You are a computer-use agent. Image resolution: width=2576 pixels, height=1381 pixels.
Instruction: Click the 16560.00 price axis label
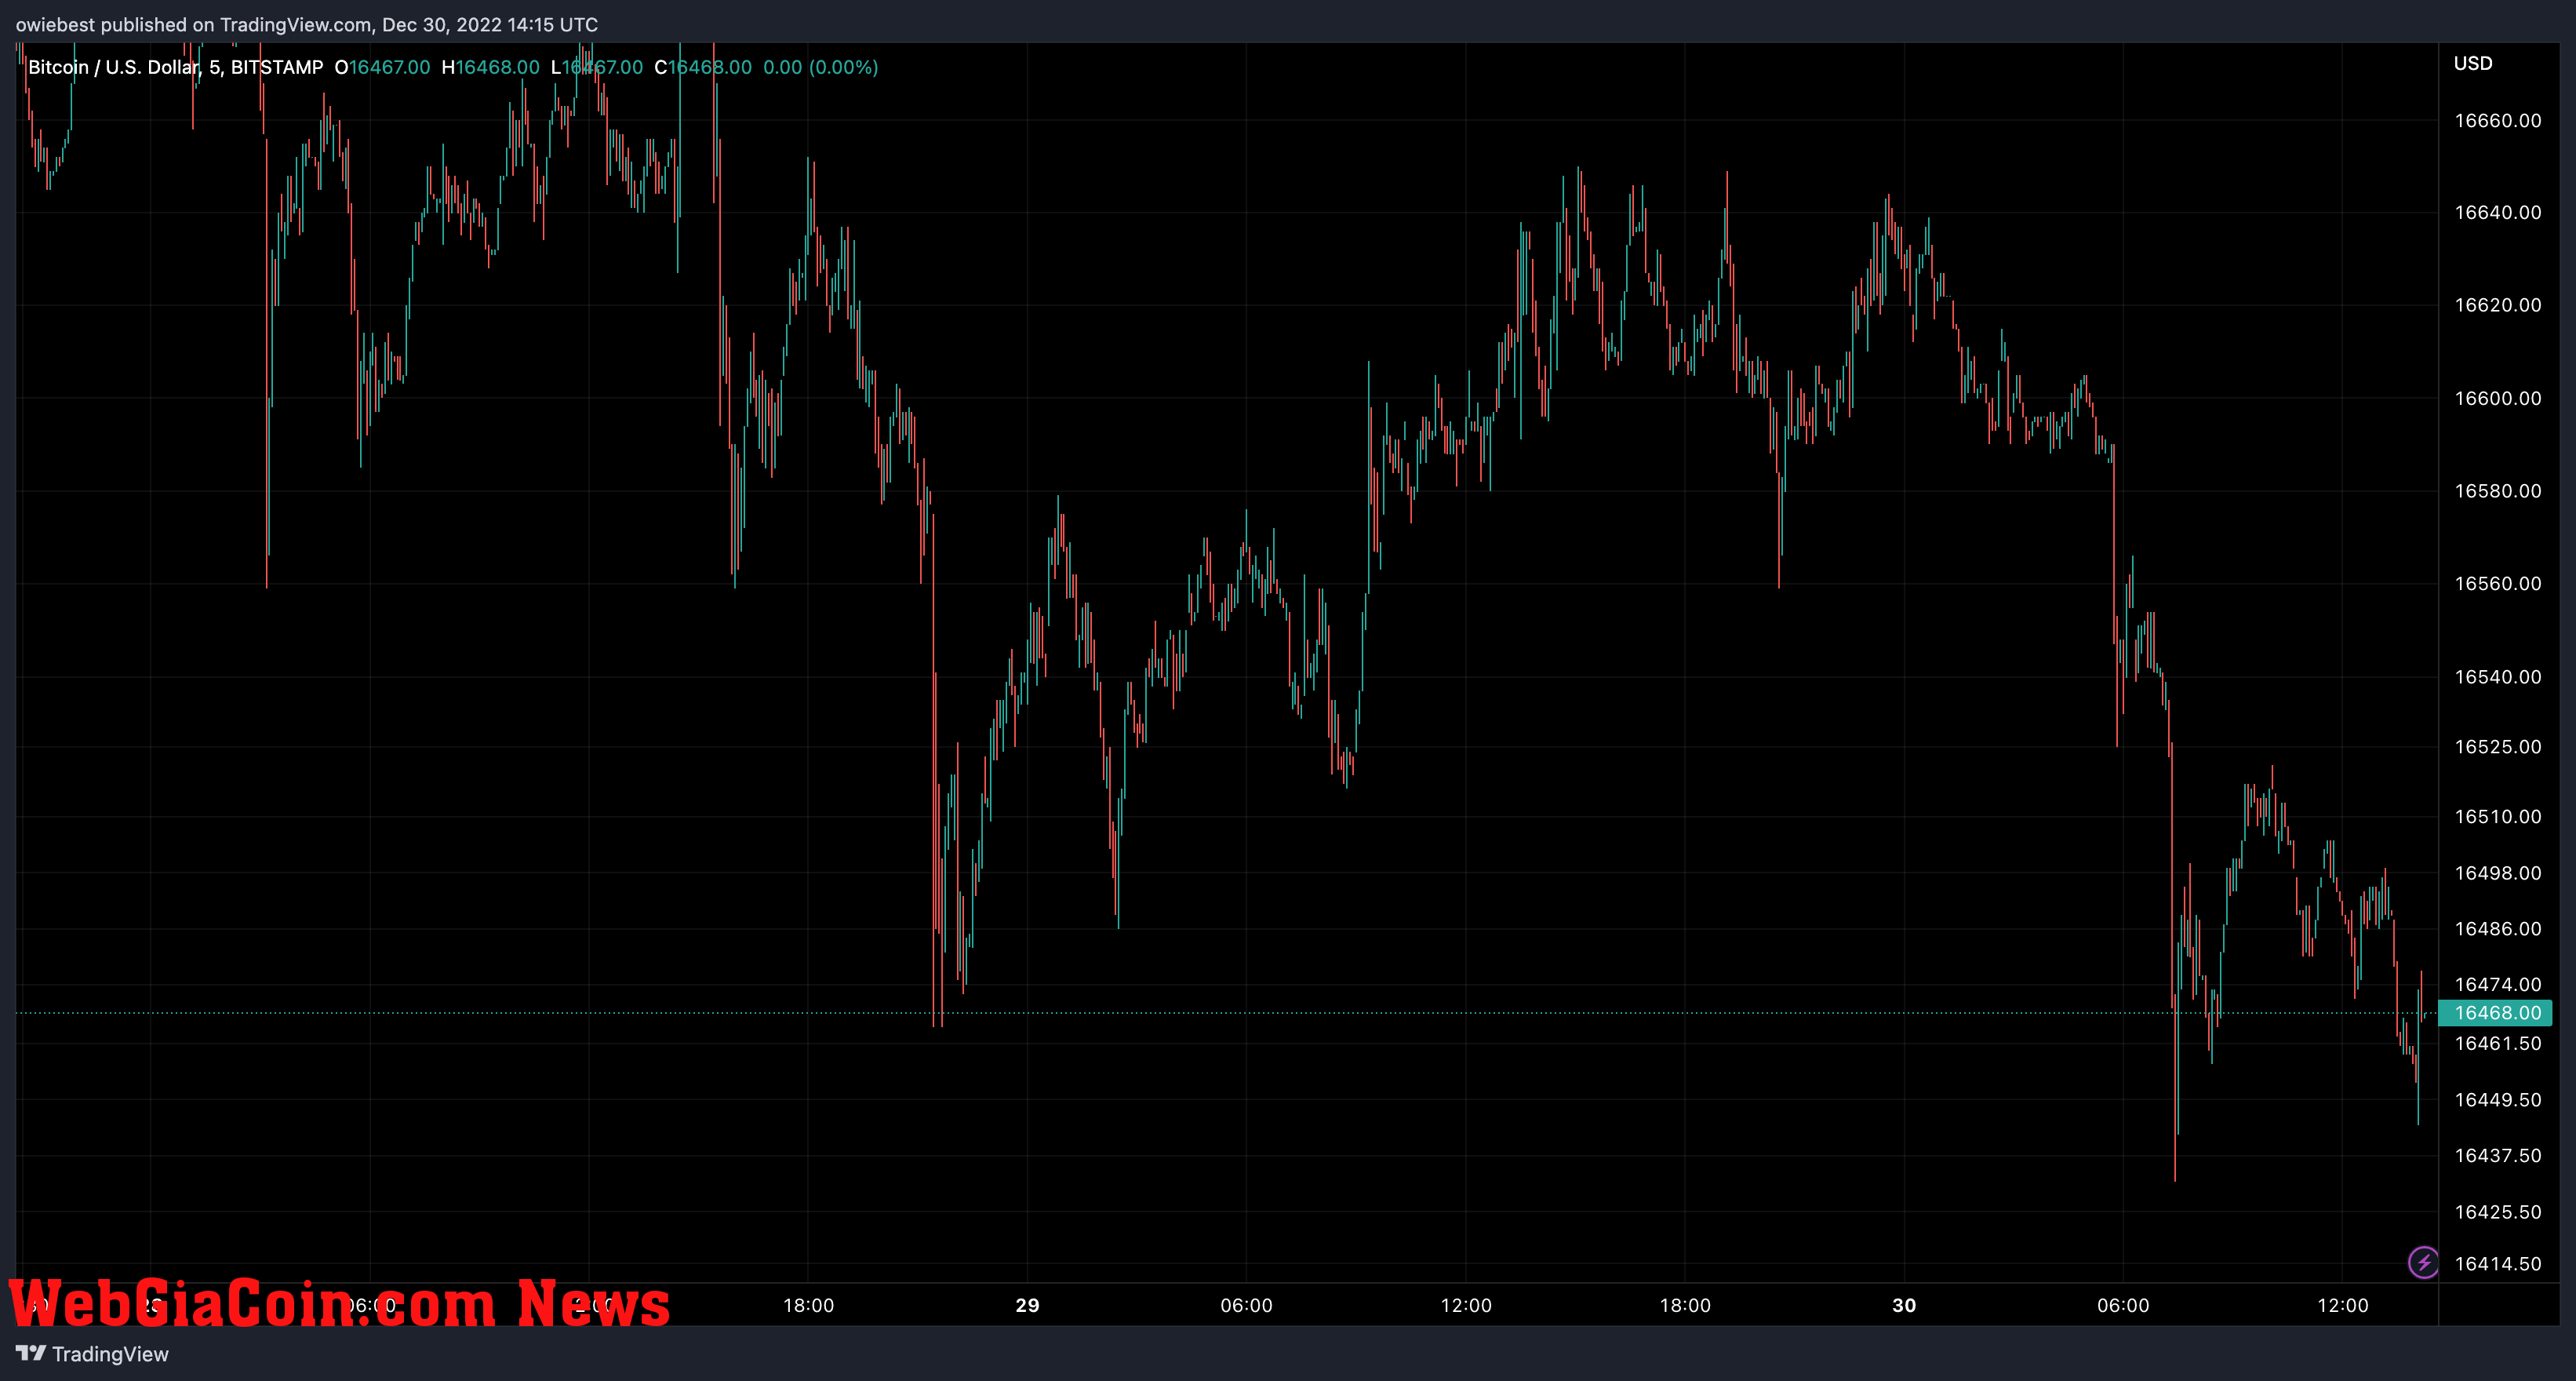point(2497,583)
